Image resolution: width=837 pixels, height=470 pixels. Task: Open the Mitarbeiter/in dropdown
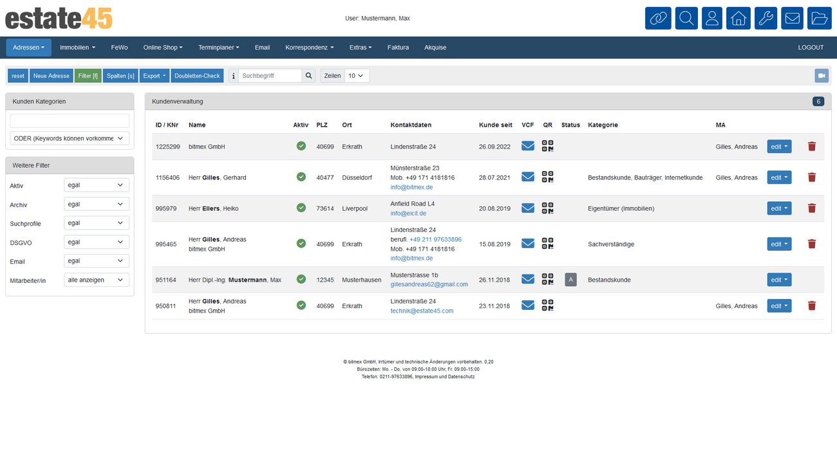click(x=97, y=280)
